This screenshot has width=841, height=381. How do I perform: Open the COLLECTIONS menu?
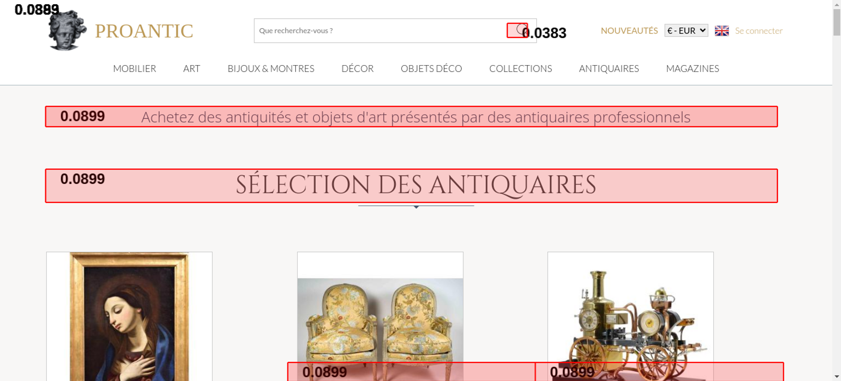coord(521,68)
